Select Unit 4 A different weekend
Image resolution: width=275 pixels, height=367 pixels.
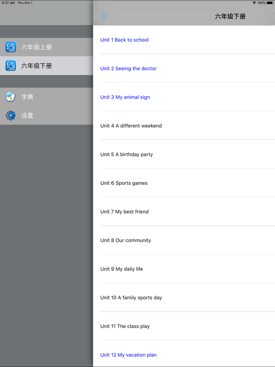click(184, 126)
